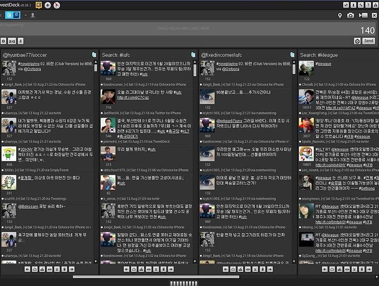Screen dimensions: 379x286
Task: Click the right arrow of the horizontal scrollbar
Action: 377,277
